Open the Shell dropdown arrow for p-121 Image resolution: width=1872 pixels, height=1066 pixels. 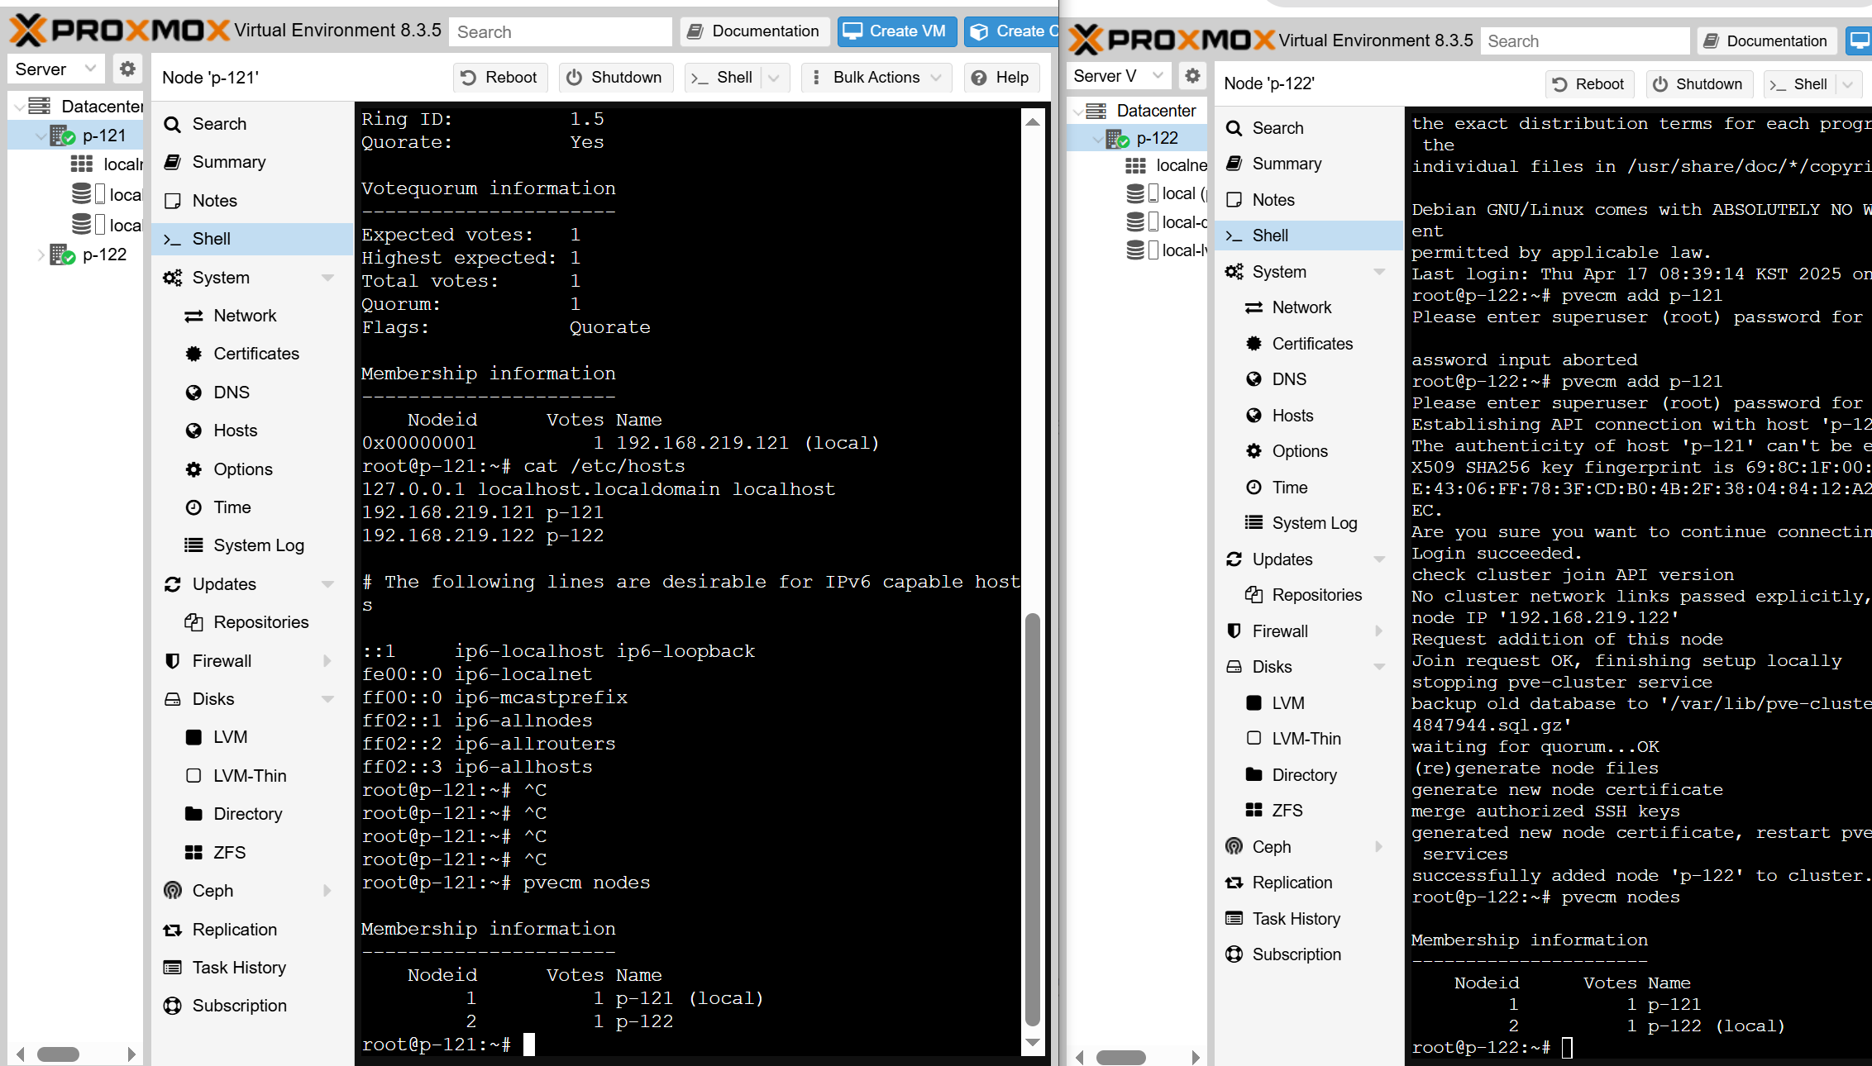tap(774, 77)
